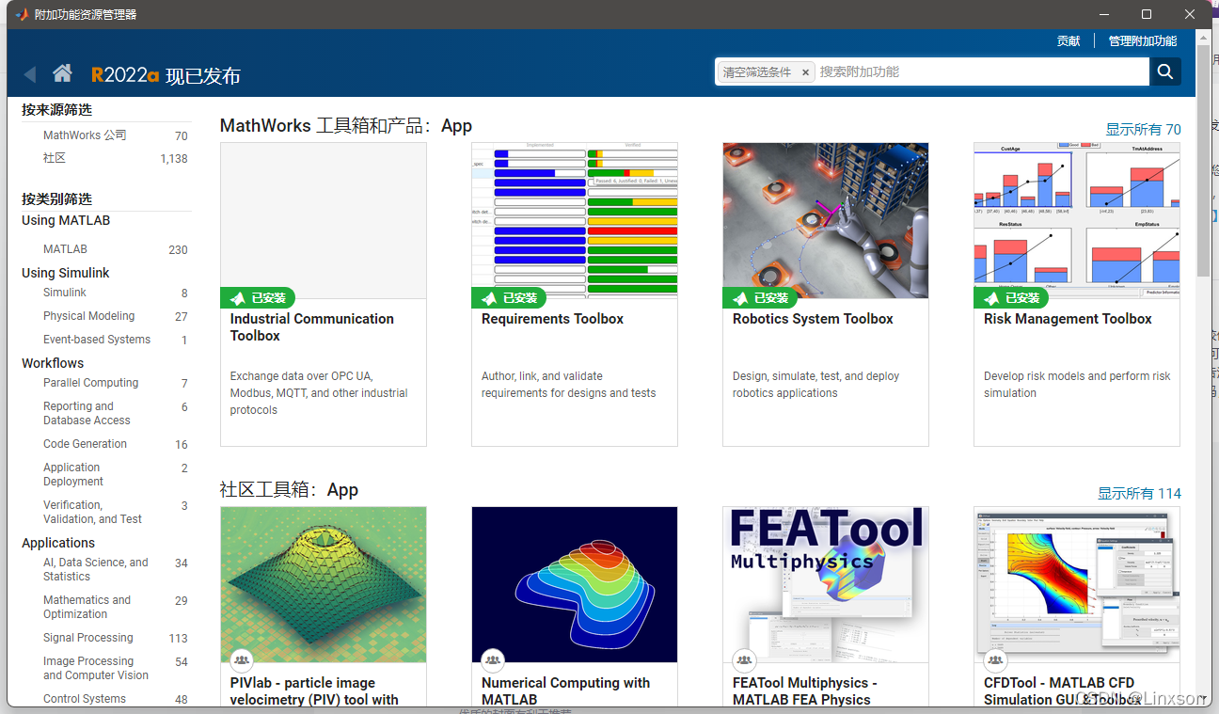Click the community icon on Numerical Computing card
The height and width of the screenshot is (714, 1219).
pyautogui.click(x=493, y=660)
